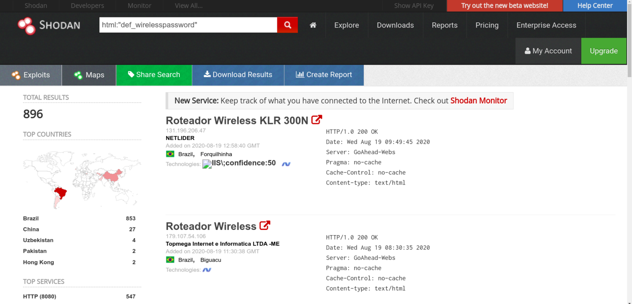The image size is (632, 304).
Task: Click IP address 179.107.54.106
Action: pos(186,236)
